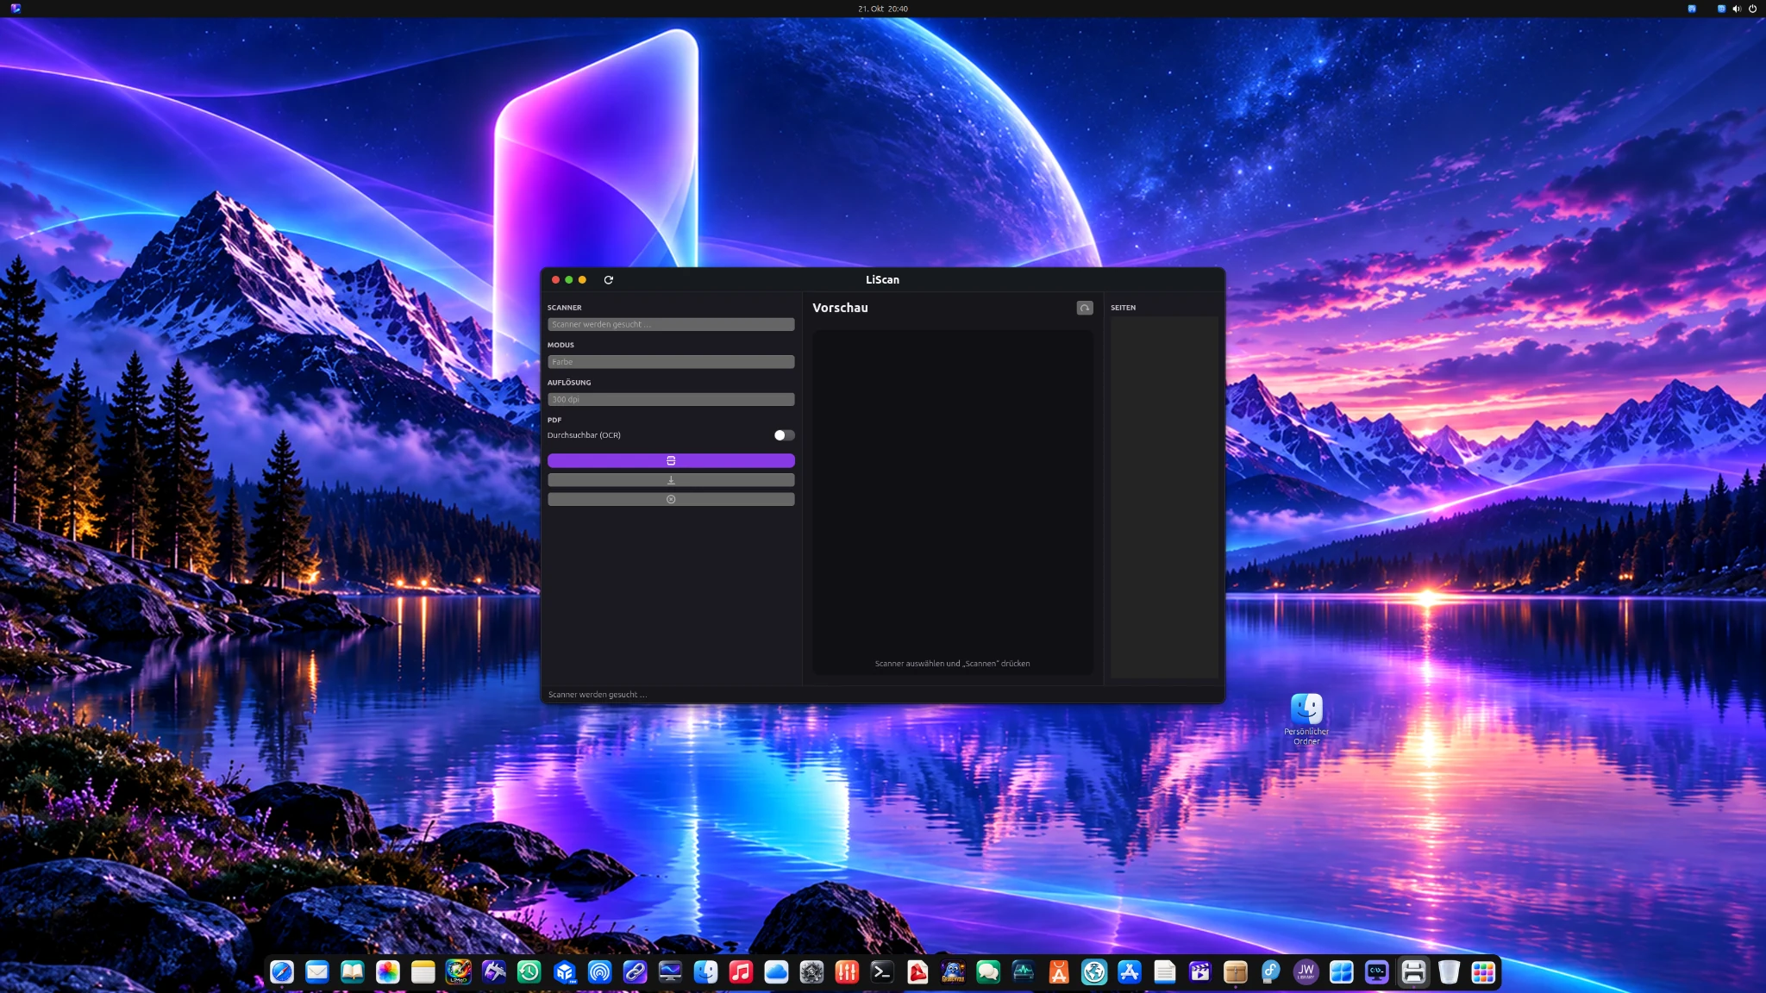1766x993 pixels.
Task: Launch the black Terminal prompt icon in dock
Action: (882, 972)
